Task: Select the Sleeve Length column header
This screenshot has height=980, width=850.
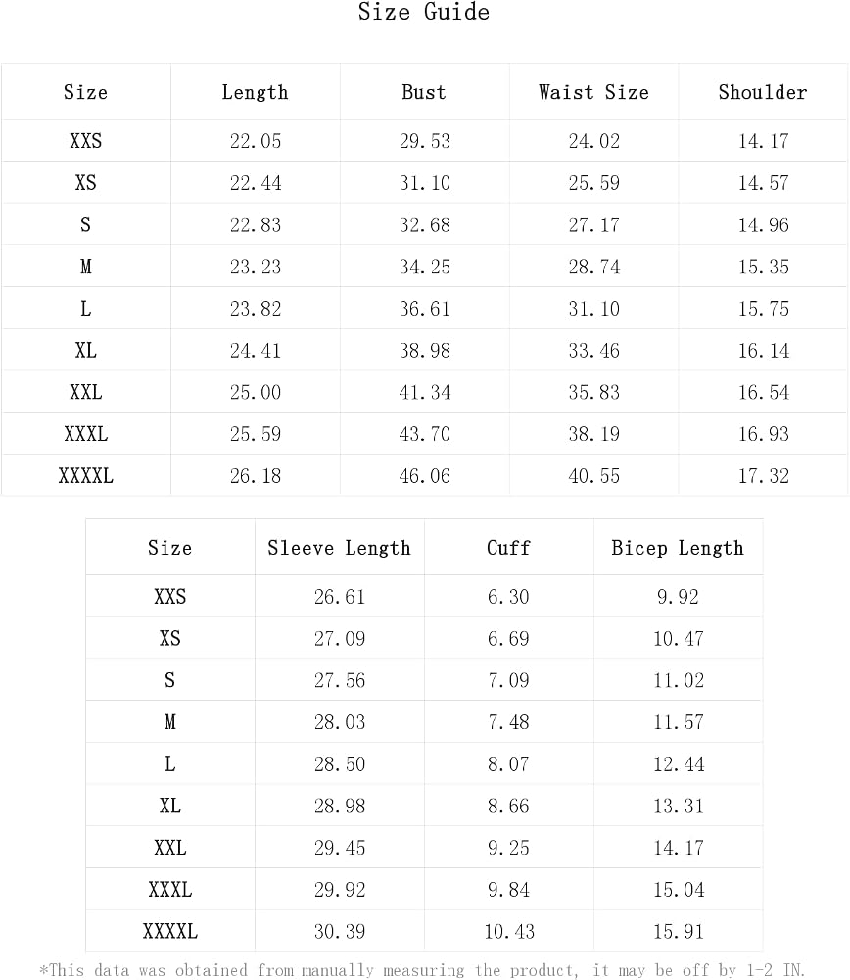Action: [339, 548]
